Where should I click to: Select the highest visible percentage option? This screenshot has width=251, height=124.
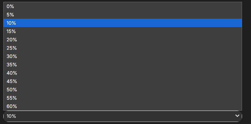(x=123, y=106)
